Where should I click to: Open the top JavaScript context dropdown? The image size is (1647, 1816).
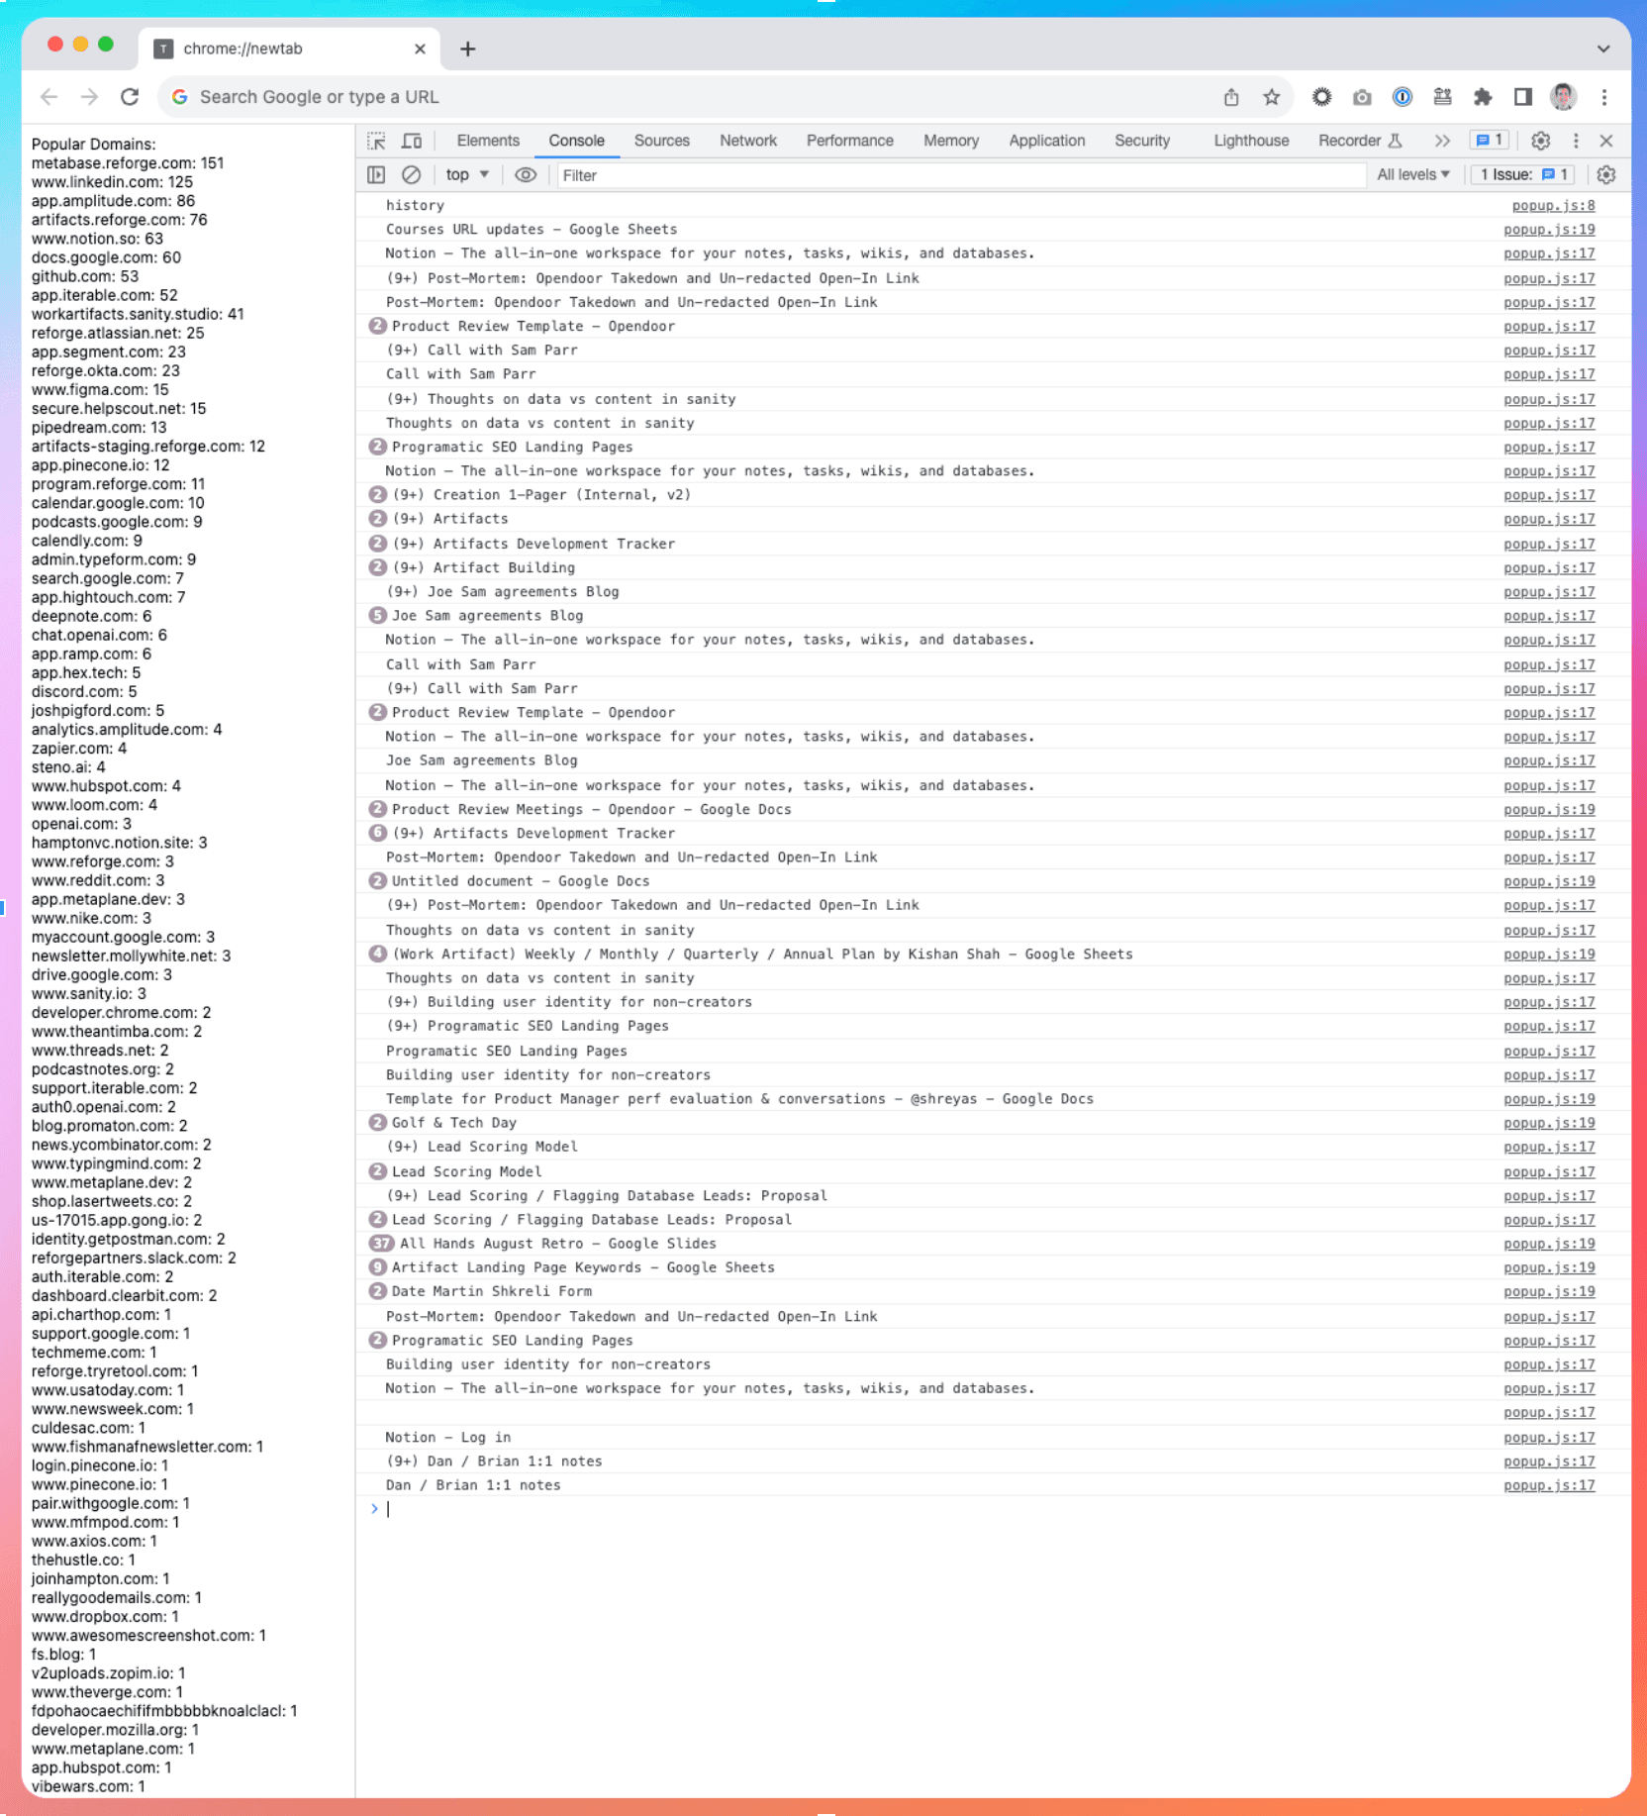(x=467, y=175)
